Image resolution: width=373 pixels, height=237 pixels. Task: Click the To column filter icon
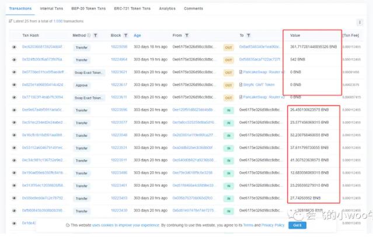coord(249,36)
